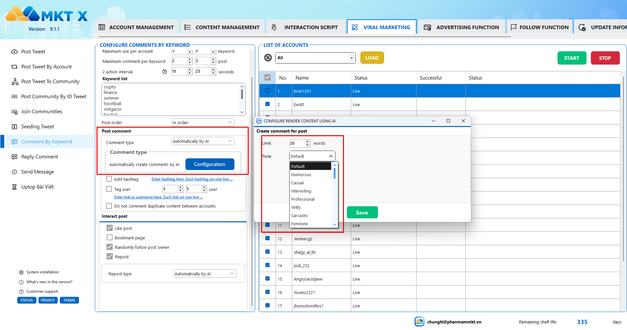Click the action interval help question icon
627x330 pixels.
click(165, 72)
